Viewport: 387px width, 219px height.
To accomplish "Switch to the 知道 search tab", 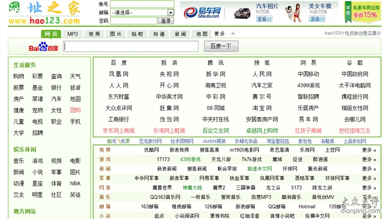I will 159,34.
